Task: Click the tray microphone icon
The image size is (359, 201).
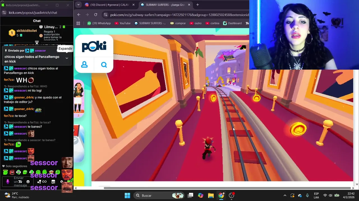Action: pyautogui.click(x=307, y=195)
